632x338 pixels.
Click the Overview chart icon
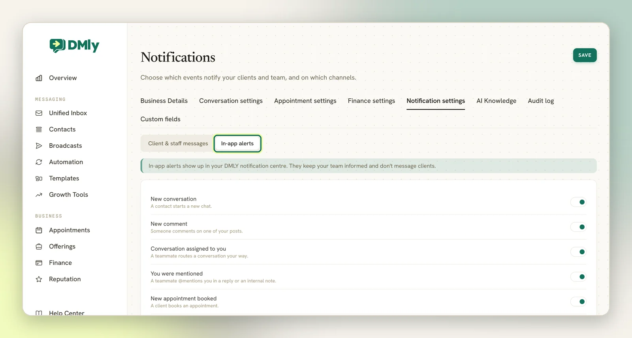click(39, 78)
